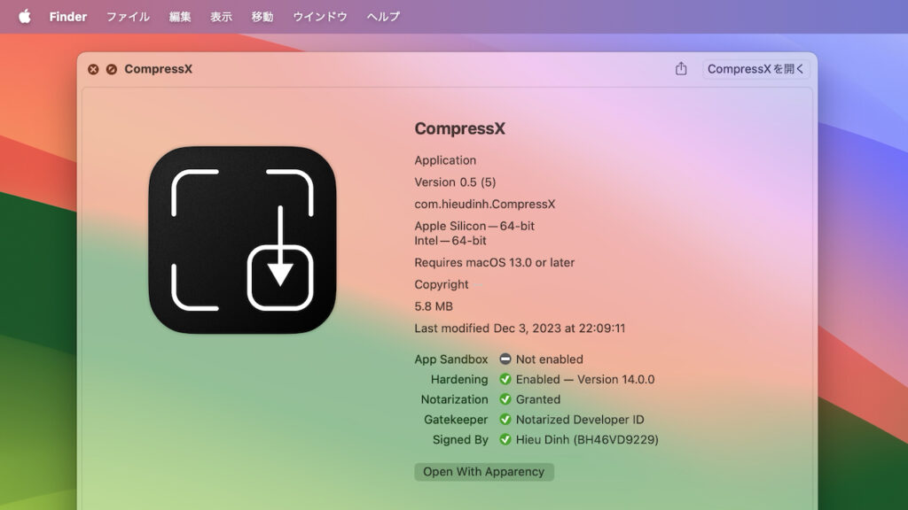Open the Apple menu

(24, 17)
